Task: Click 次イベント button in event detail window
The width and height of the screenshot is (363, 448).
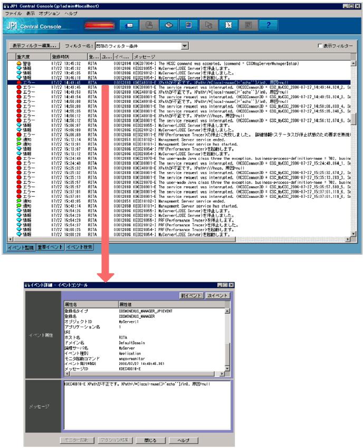Action: coord(217,296)
